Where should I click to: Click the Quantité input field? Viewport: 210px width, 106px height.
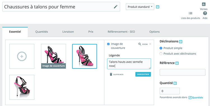point(170,91)
